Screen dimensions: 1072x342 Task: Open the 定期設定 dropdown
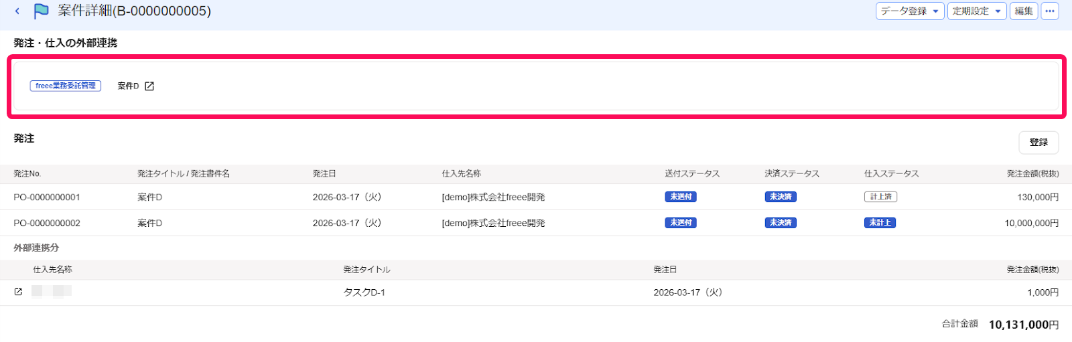point(977,11)
